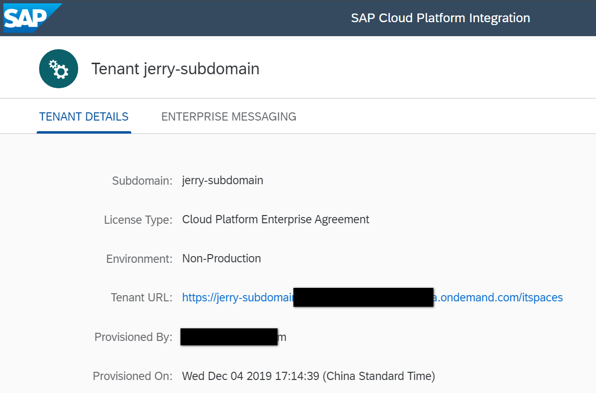Select the Tenant Details tab
The image size is (596, 393).
pos(84,117)
